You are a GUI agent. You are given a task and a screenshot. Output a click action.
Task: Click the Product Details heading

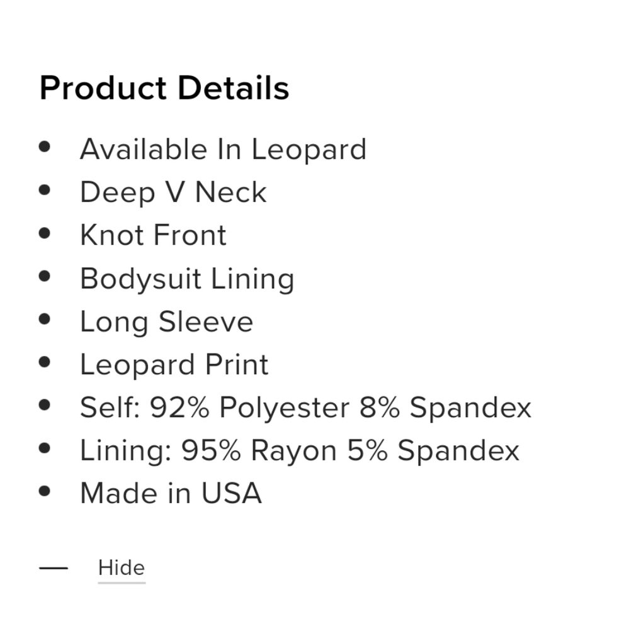click(164, 88)
